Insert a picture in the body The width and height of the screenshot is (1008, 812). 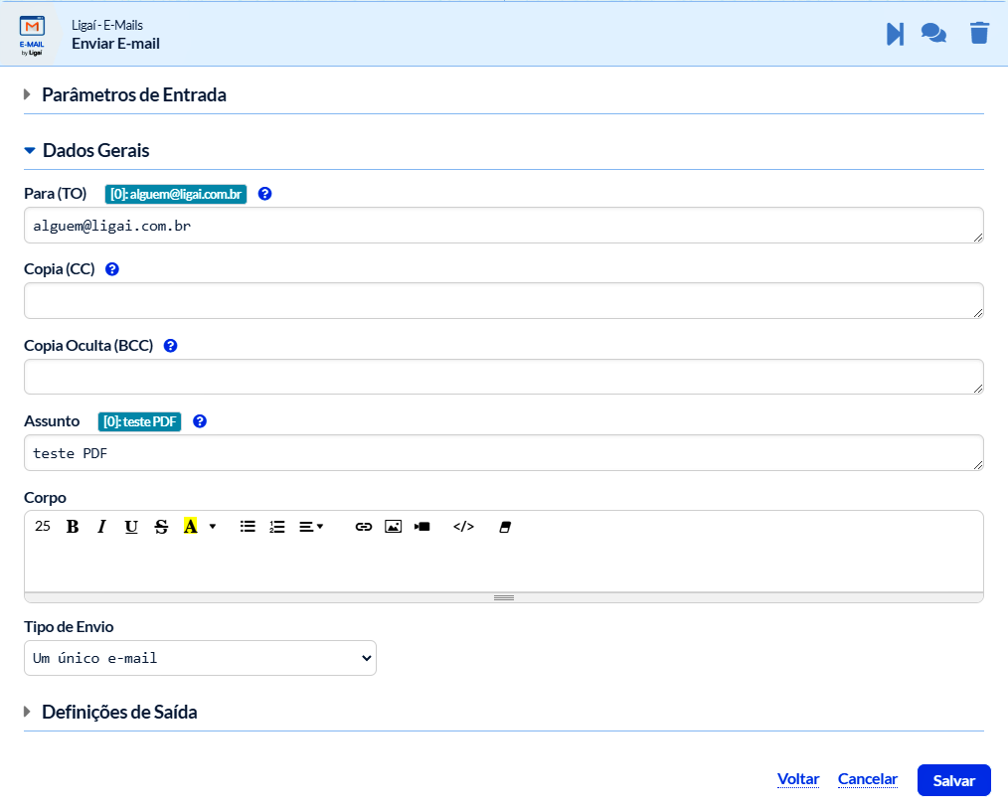[393, 527]
